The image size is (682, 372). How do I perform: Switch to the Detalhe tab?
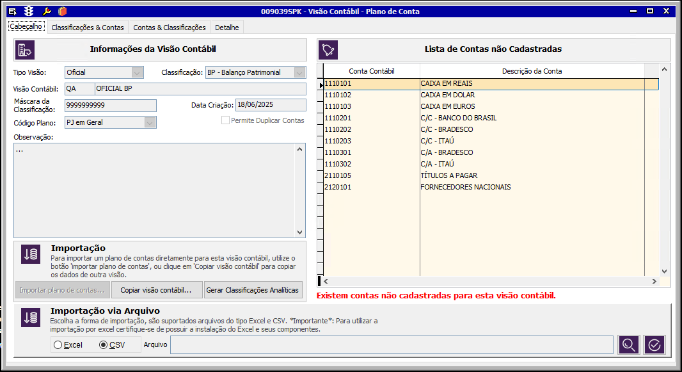coord(227,28)
